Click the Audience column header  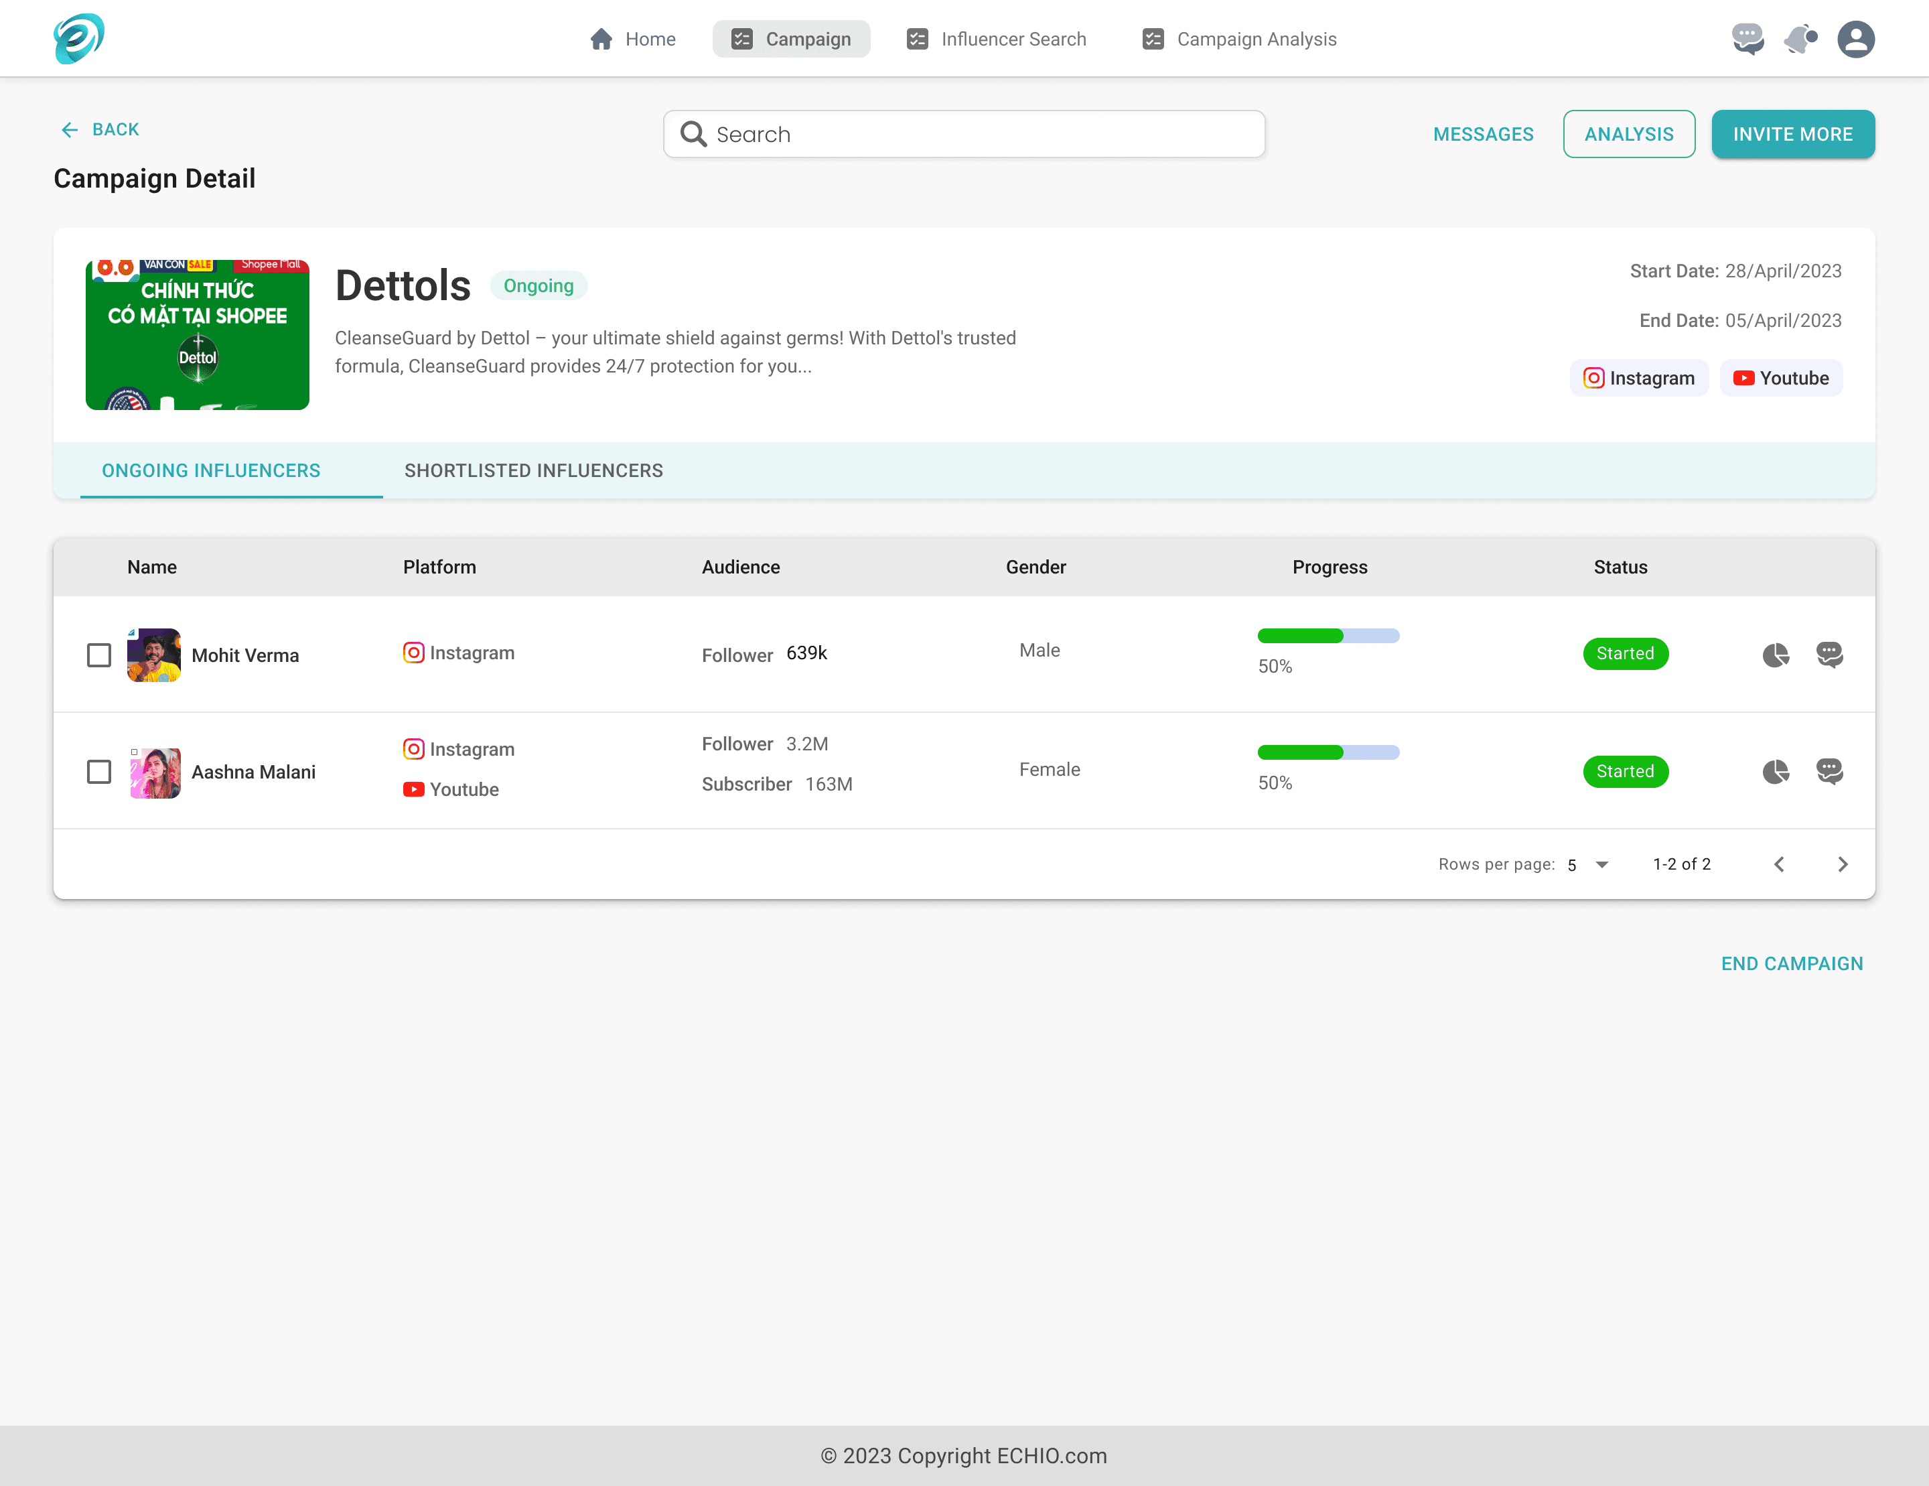coord(741,567)
